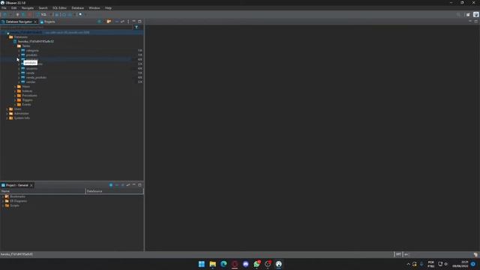Screen dimensions: 480x270
Task: Open the SQL editor toolbar button
Action: pos(42,14)
